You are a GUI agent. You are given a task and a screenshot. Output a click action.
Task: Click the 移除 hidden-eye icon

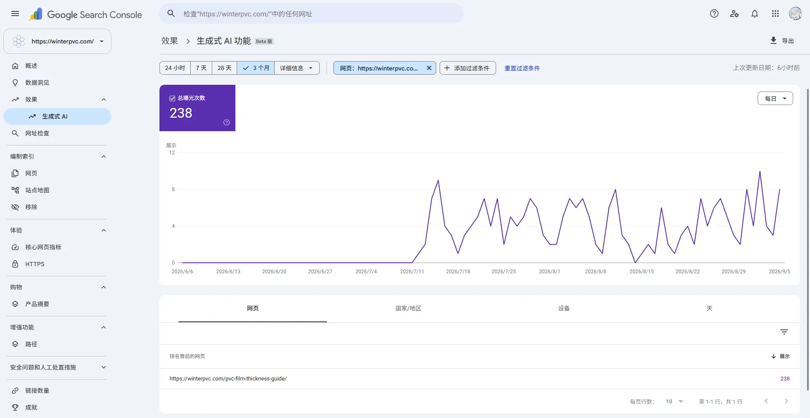(x=15, y=207)
